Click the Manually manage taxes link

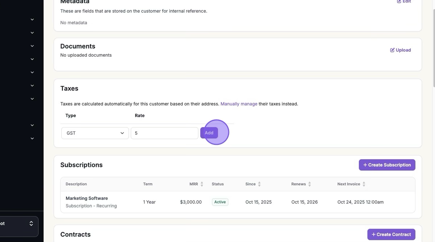[x=239, y=104]
